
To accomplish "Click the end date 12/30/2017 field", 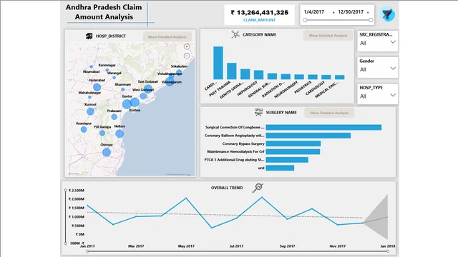I will (351, 12).
